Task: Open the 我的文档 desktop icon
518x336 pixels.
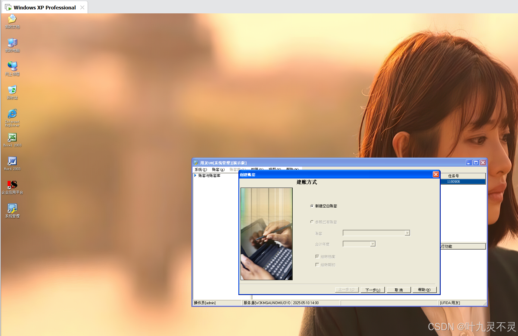Action: coord(12,21)
